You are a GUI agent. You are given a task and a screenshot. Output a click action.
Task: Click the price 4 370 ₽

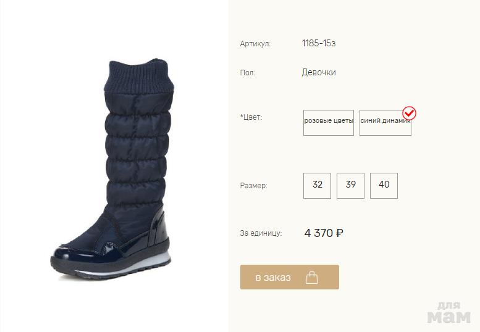coord(324,233)
